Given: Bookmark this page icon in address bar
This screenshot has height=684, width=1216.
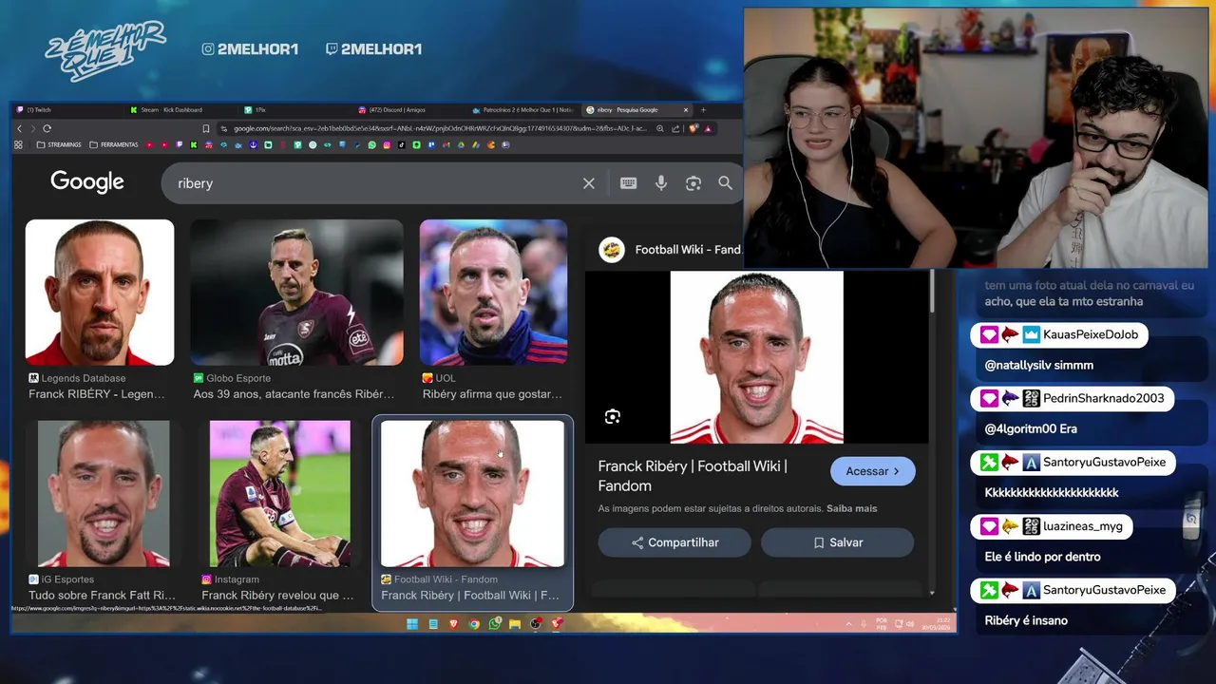Looking at the screenshot, I should [205, 128].
